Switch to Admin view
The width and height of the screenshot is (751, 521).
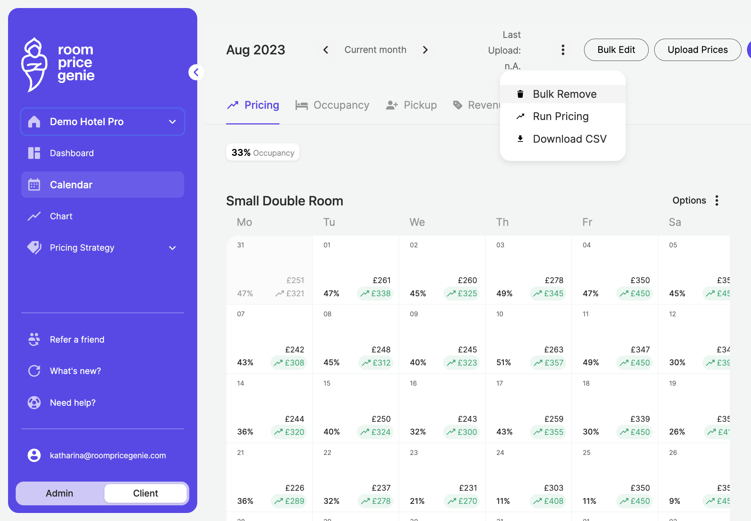pyautogui.click(x=60, y=493)
